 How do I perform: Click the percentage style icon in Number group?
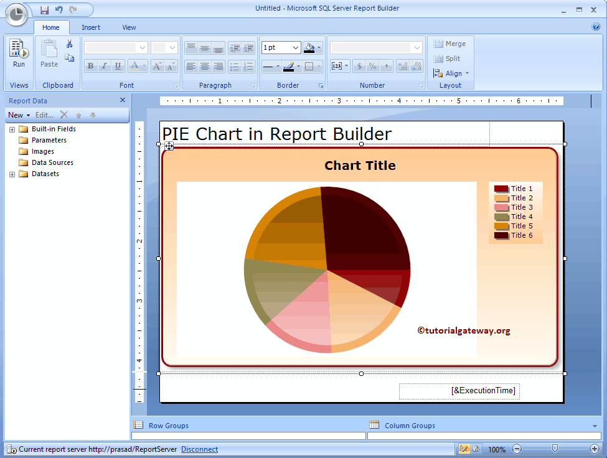pyautogui.click(x=373, y=65)
